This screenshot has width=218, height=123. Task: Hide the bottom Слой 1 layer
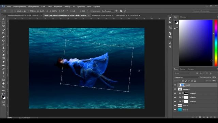pos(175,110)
